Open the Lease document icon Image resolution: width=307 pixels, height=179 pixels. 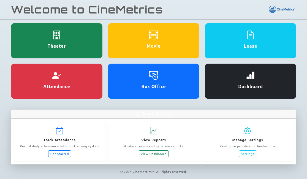(x=250, y=35)
